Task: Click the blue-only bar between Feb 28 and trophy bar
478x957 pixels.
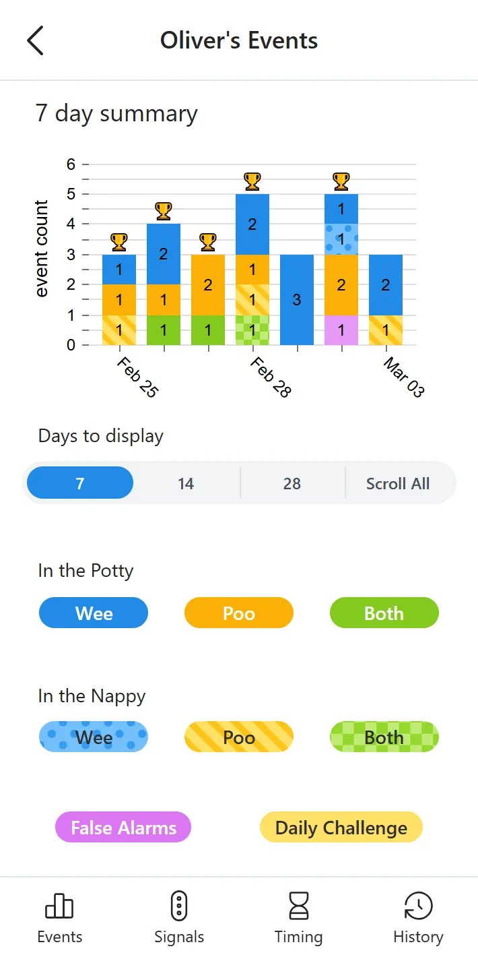Action: [296, 299]
